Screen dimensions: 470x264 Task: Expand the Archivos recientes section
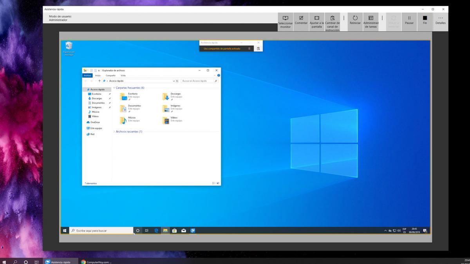click(114, 132)
